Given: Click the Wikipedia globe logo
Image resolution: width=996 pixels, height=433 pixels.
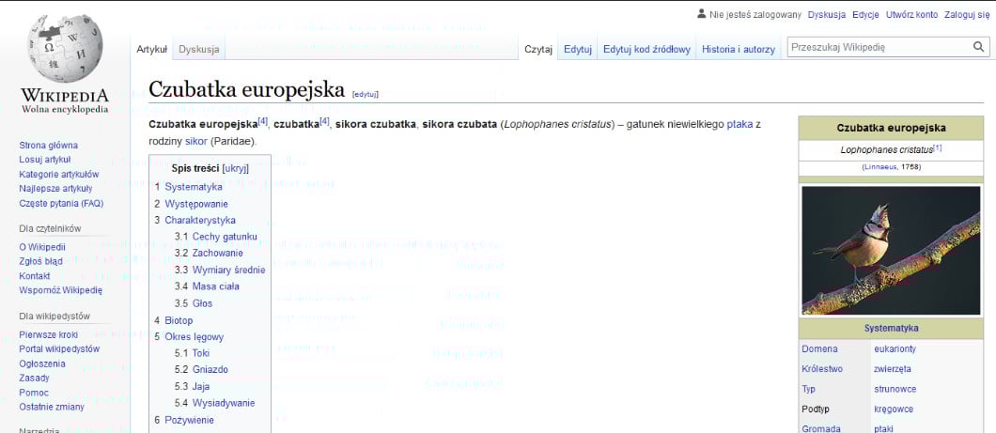Looking at the screenshot, I should point(65,47).
